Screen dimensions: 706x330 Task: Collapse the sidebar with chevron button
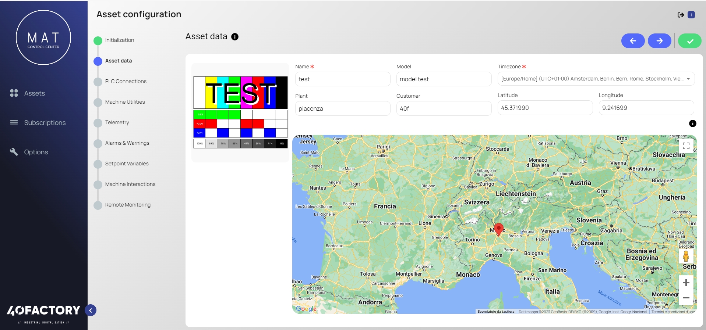click(x=91, y=311)
